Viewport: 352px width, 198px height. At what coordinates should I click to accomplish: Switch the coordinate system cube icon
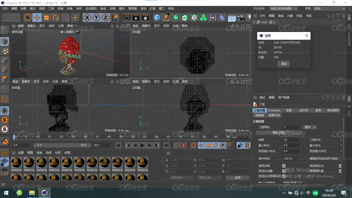click(x=115, y=18)
